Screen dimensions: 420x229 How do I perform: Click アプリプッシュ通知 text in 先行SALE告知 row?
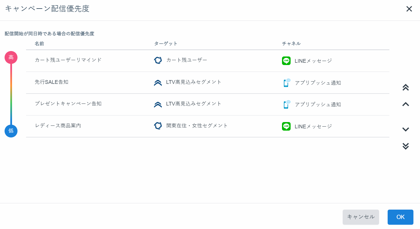click(x=318, y=83)
